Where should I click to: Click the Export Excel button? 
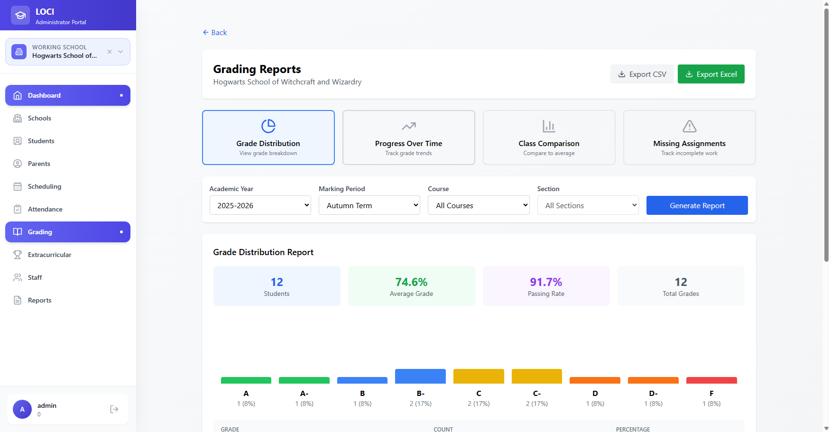(x=710, y=74)
